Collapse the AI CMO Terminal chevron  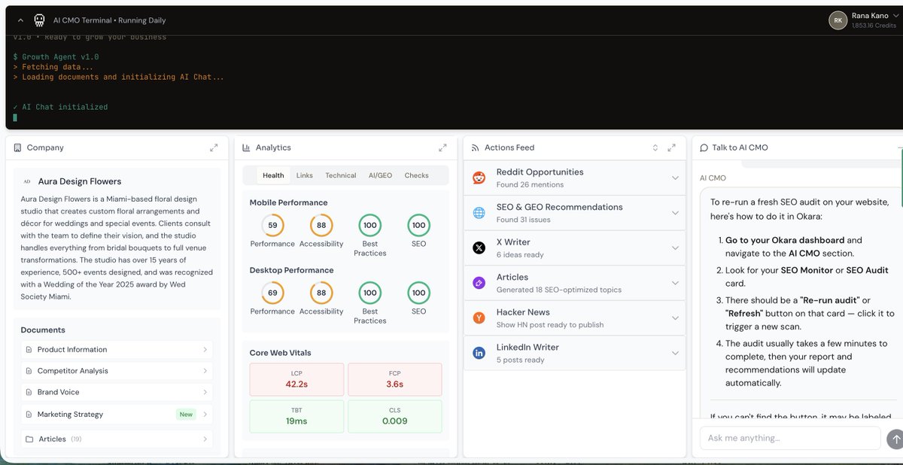click(x=20, y=20)
